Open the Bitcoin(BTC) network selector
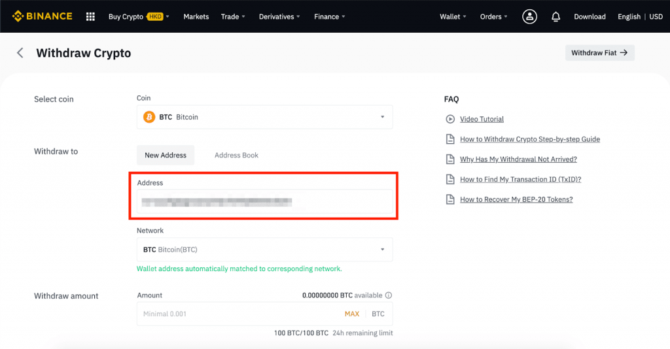This screenshot has width=670, height=349. pyautogui.click(x=264, y=250)
